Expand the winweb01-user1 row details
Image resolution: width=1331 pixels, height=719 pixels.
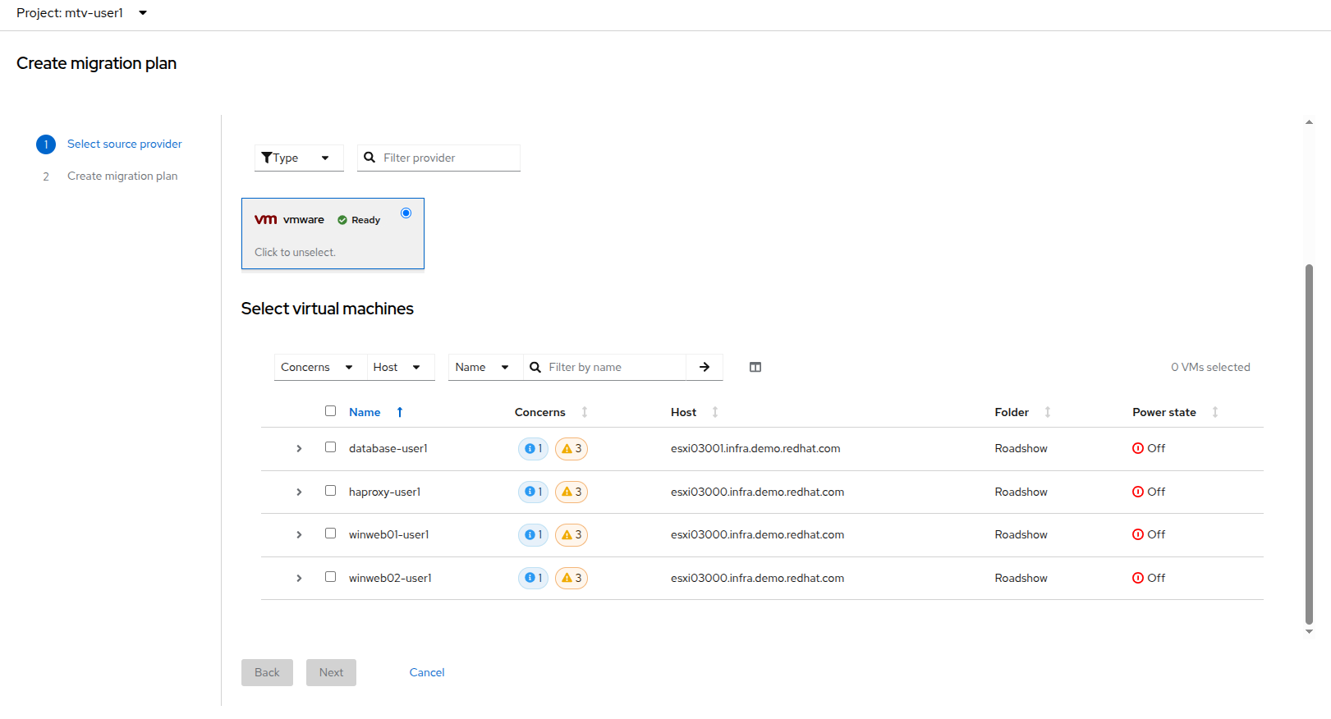299,535
